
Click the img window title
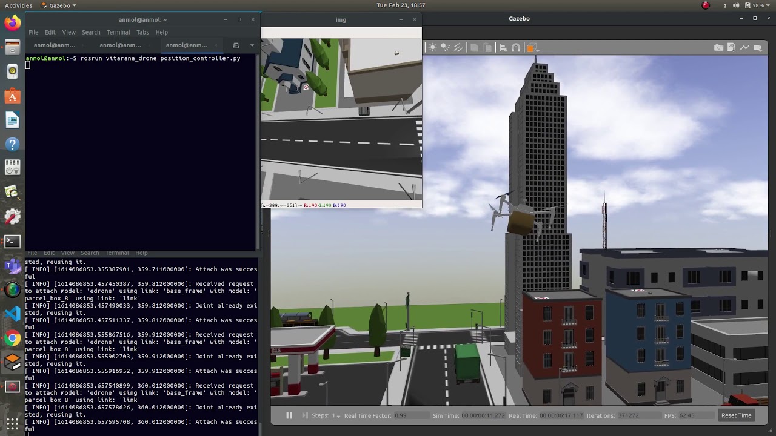tap(341, 20)
